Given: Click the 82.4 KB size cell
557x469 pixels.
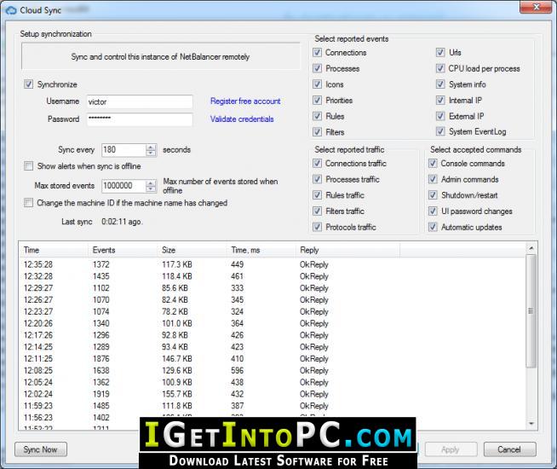Looking at the screenshot, I should pyautogui.click(x=175, y=300).
